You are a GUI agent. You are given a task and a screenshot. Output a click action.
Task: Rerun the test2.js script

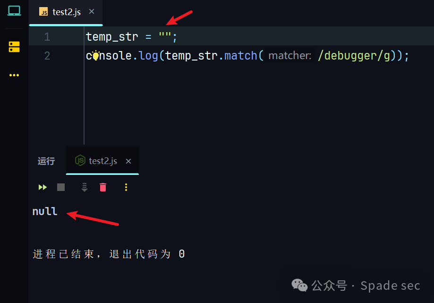click(x=43, y=187)
